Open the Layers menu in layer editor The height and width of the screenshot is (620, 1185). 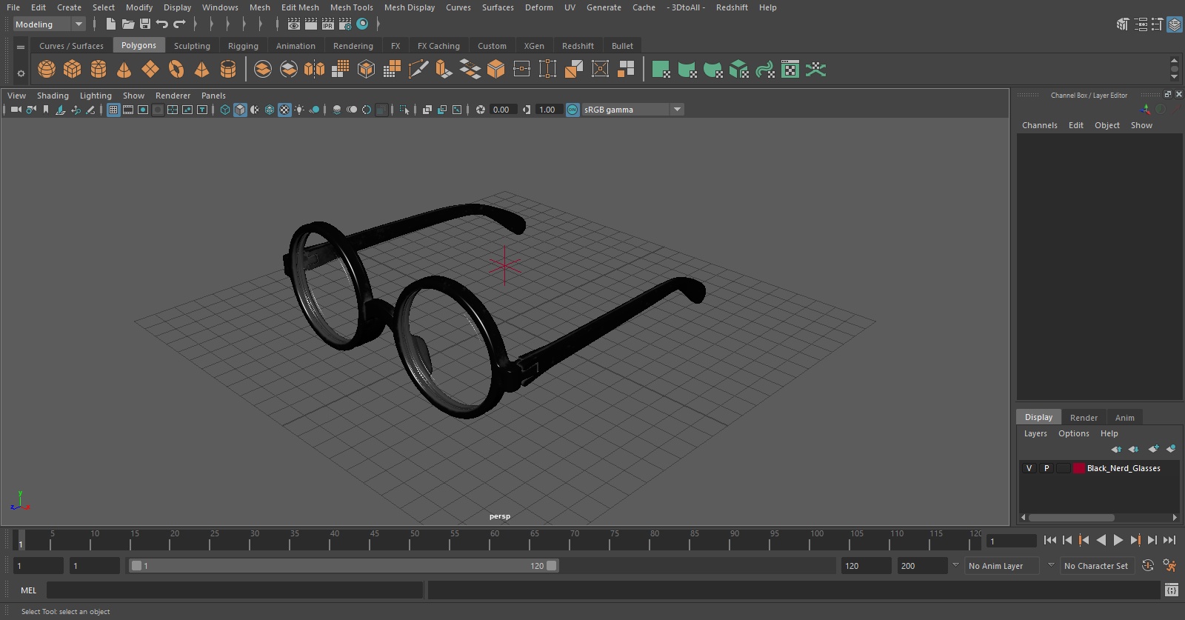click(1035, 433)
